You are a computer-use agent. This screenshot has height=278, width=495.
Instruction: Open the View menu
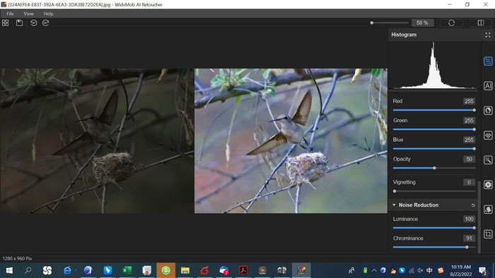[x=28, y=13]
